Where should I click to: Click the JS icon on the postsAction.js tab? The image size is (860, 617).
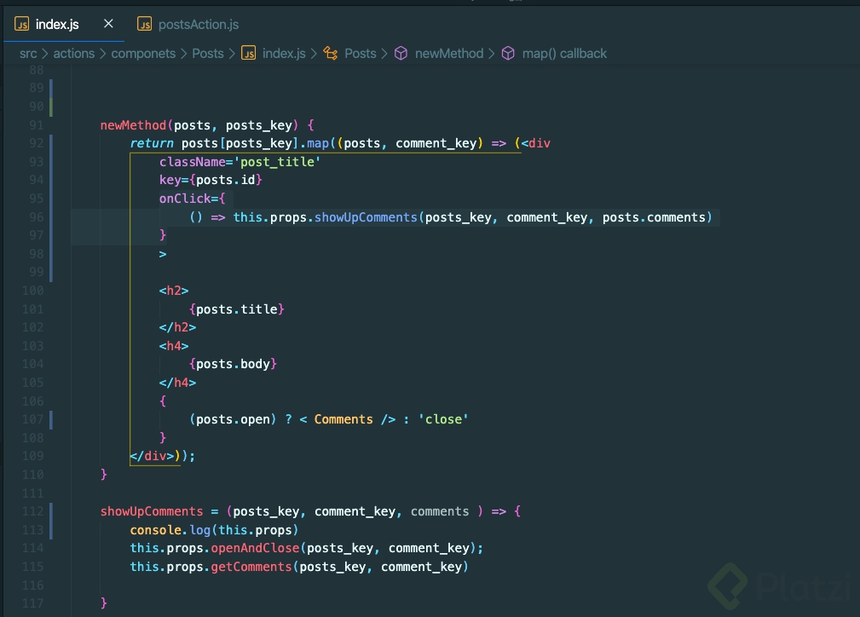tap(145, 24)
